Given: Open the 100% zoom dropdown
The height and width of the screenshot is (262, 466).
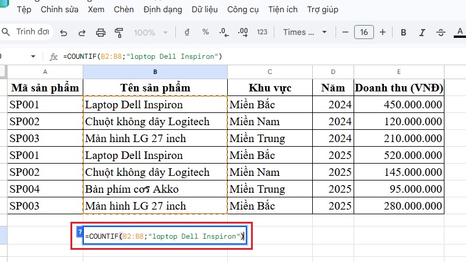Looking at the screenshot, I should coord(151,33).
